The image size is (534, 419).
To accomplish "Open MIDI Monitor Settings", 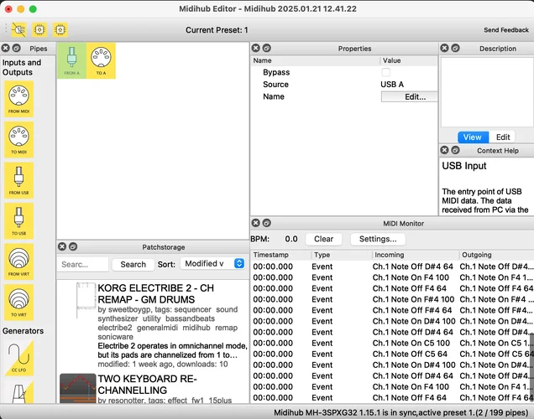I will [378, 239].
